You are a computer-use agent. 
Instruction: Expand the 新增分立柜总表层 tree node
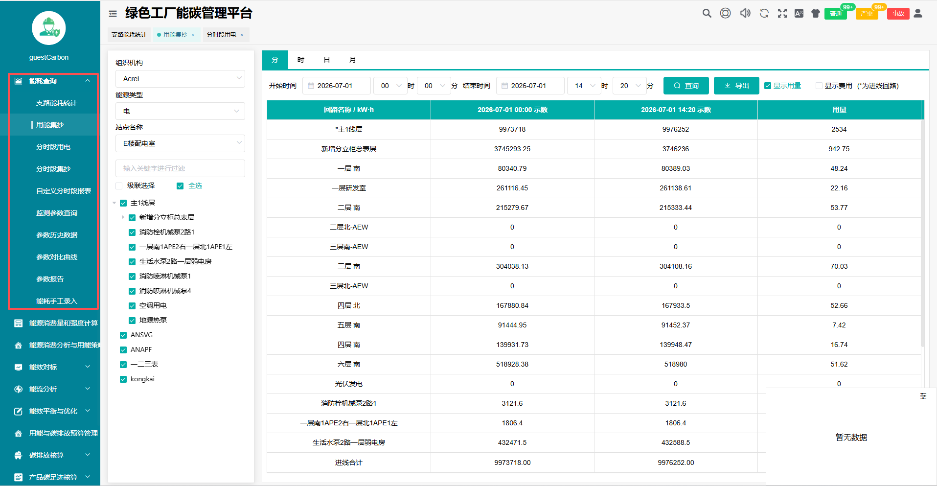[123, 217]
